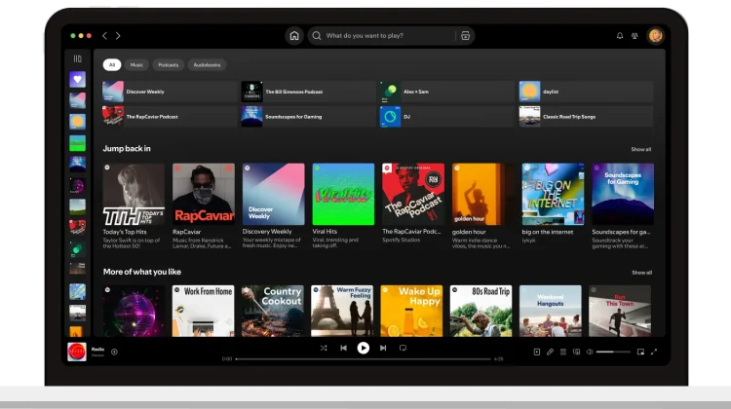The image size is (731, 409).
Task: Expand Your Library sidebar icon
Action: [x=77, y=58]
